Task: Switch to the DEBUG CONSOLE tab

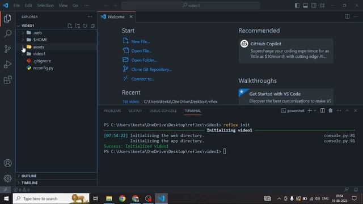Action: [x=163, y=111]
